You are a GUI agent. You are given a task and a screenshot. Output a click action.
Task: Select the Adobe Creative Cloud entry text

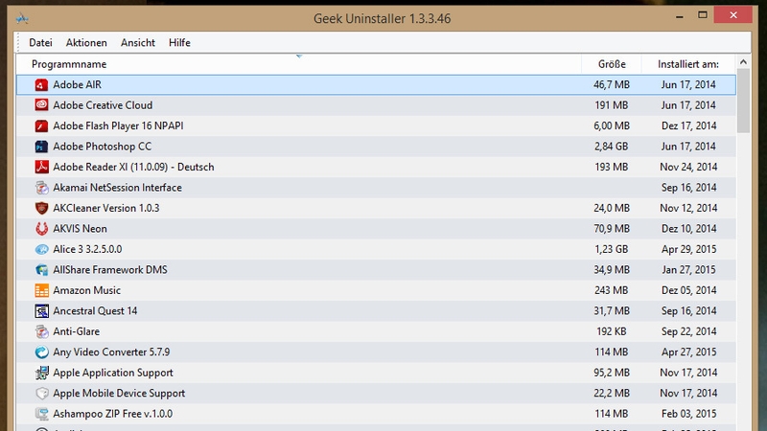coord(103,105)
